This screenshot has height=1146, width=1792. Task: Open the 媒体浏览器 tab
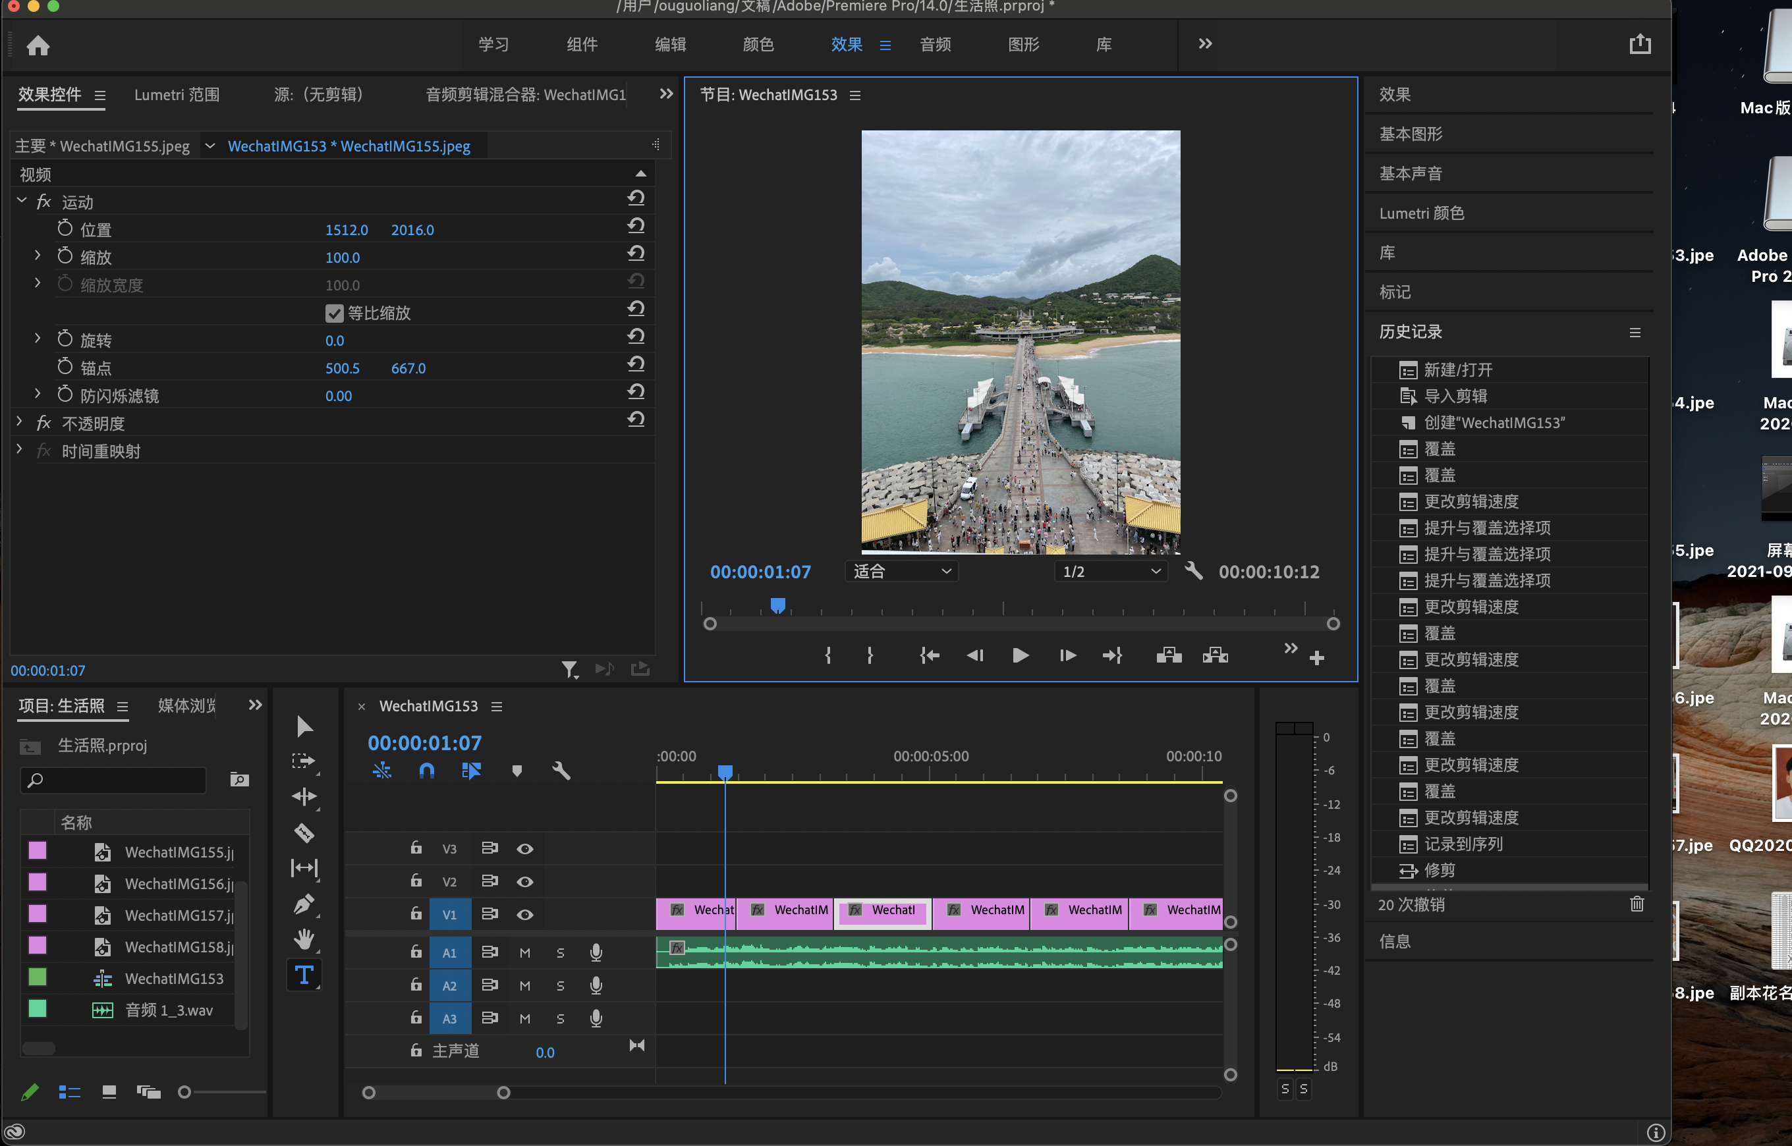tap(187, 705)
